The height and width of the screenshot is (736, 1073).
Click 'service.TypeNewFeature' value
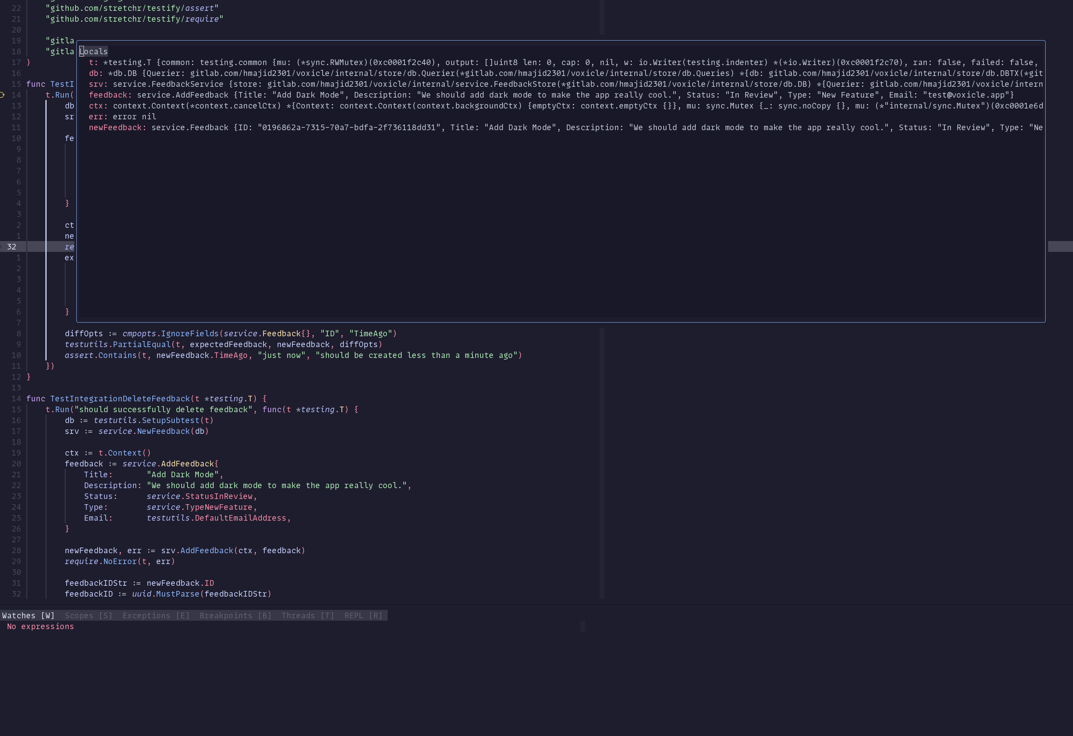pos(200,507)
